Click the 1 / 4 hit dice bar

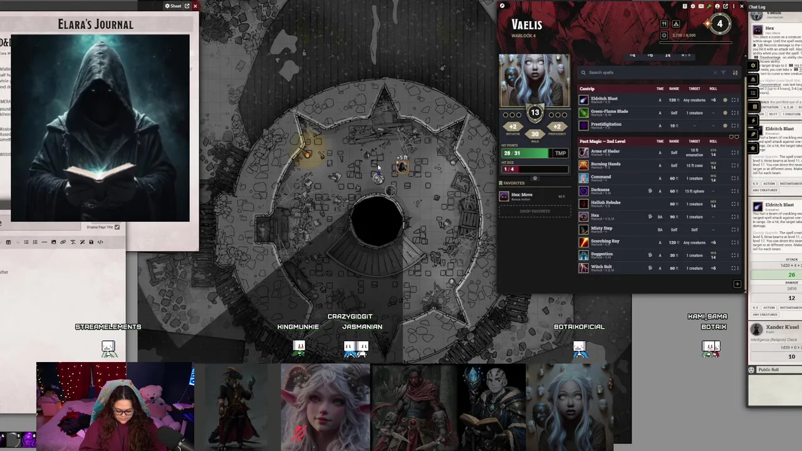pyautogui.click(x=534, y=169)
